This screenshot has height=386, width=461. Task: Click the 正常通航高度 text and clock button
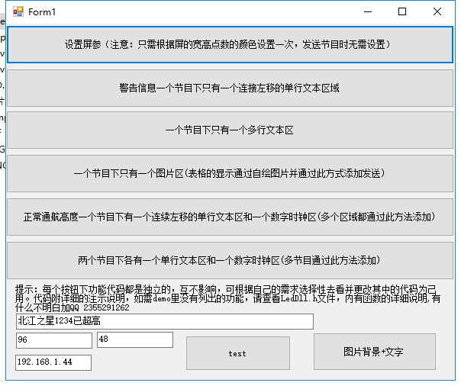point(230,217)
